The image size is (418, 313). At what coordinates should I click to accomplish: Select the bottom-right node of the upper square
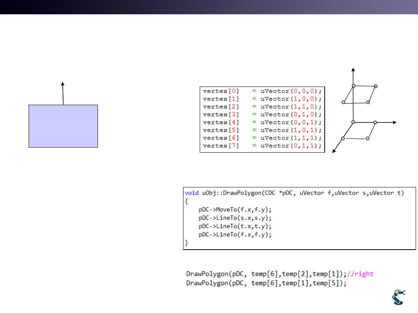(368, 102)
